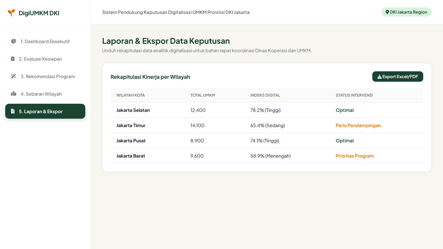Open 3. Rekomendasi Program page
This screenshot has width=443, height=249.
tap(45, 76)
